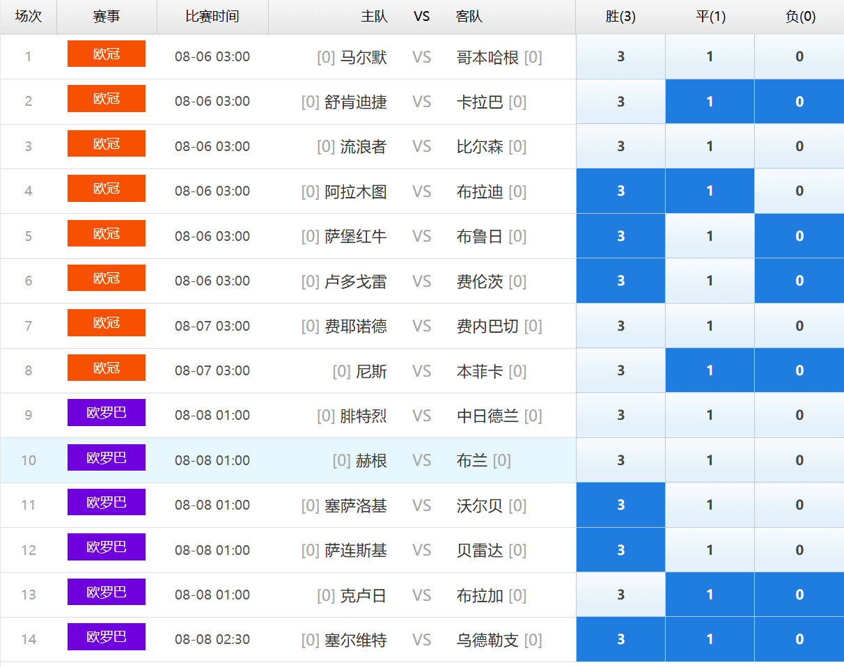Select draw (1) for 卢多戈雷 vs 费伦茨

click(710, 281)
